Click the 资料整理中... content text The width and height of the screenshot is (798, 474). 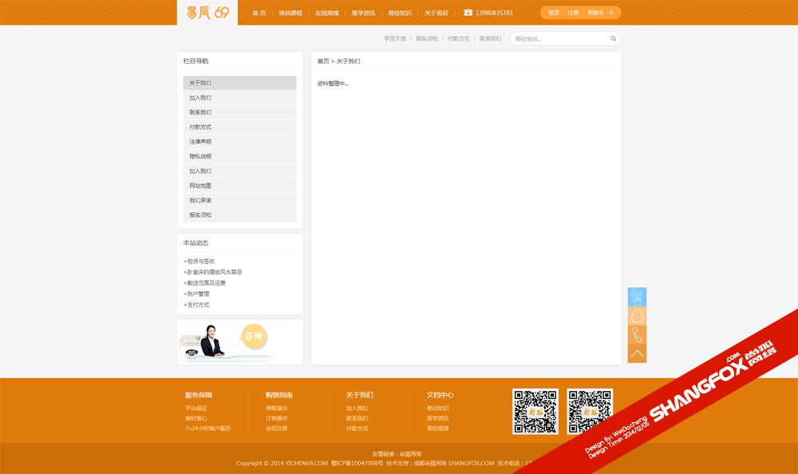coord(333,84)
